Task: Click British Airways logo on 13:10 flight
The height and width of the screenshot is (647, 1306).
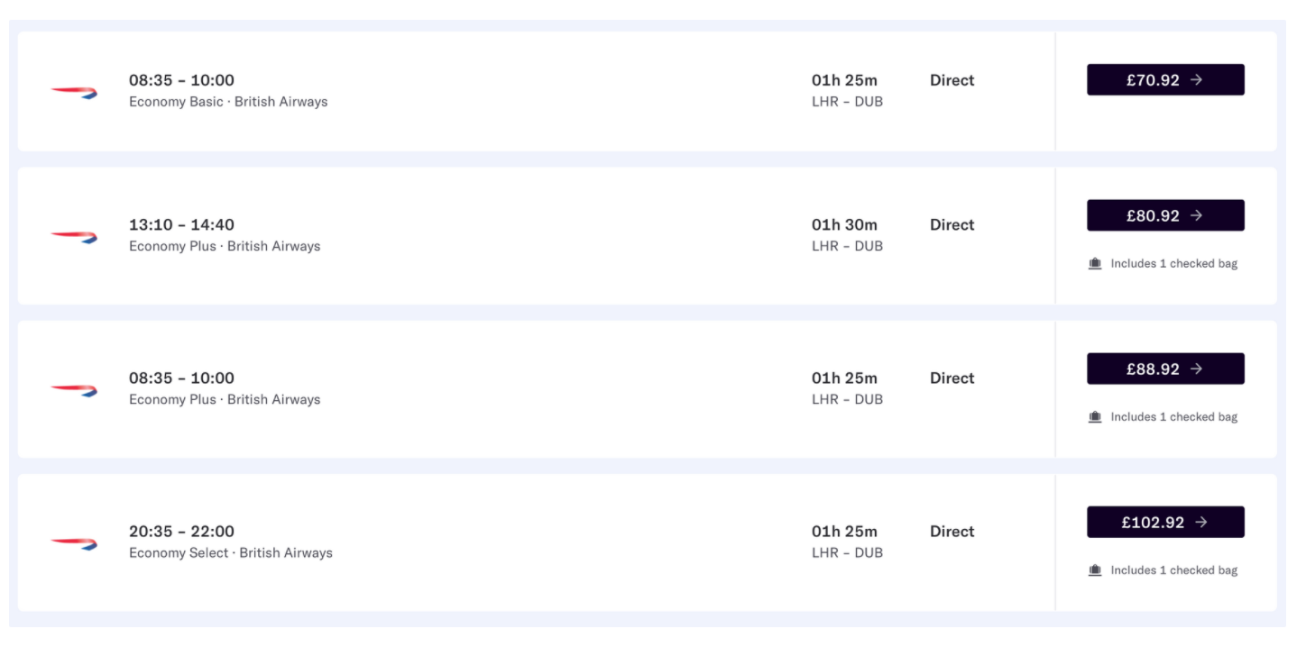Action: click(74, 236)
